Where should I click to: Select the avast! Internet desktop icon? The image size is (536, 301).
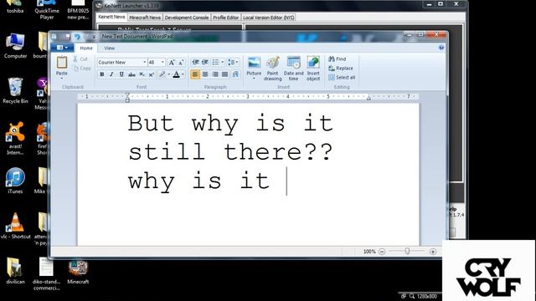click(15, 138)
